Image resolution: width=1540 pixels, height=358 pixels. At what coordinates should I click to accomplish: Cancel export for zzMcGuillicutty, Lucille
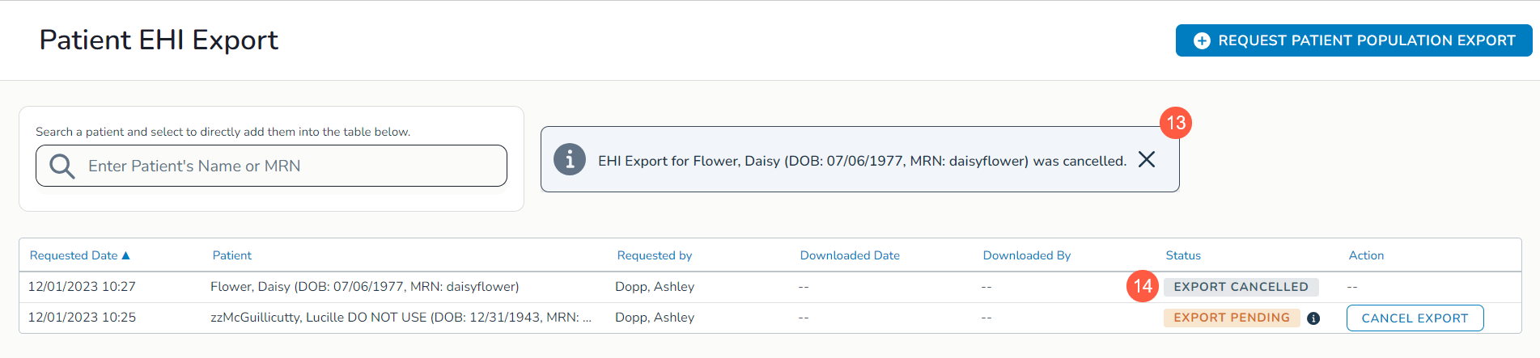click(1414, 318)
